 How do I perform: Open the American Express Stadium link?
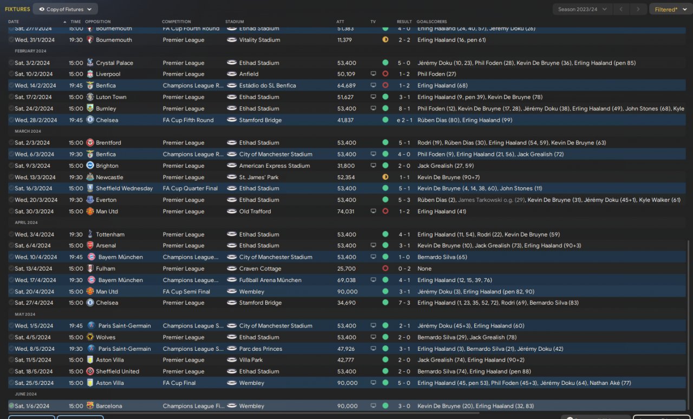274,166
